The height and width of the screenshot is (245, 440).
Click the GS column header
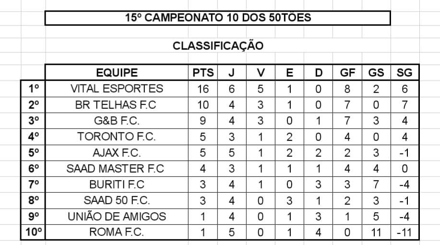(x=376, y=73)
